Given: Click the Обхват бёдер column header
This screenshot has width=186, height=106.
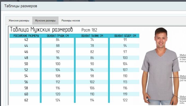Looking at the screenshot, I should pyautogui.click(x=125, y=36).
